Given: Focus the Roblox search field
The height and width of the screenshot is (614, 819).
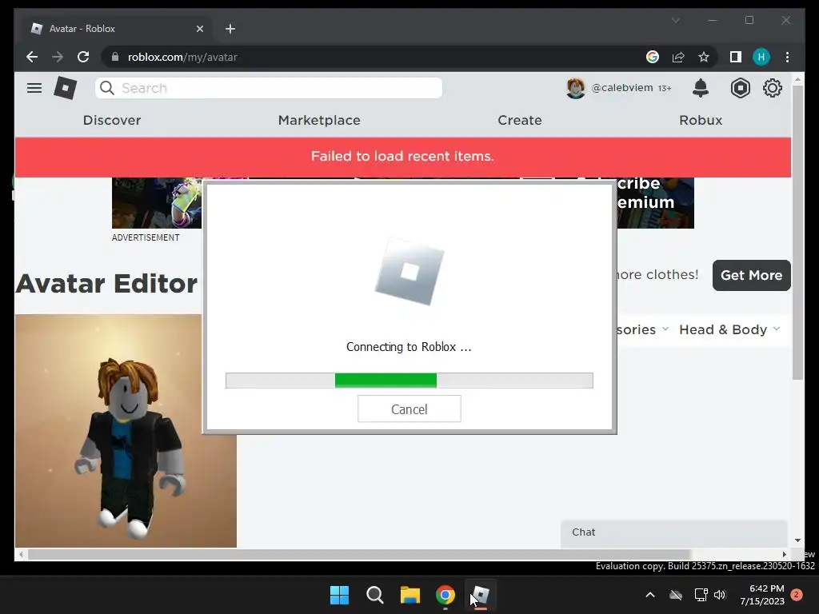Looking at the screenshot, I should tap(269, 88).
